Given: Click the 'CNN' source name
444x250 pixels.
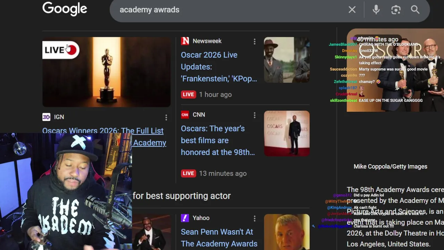Looking at the screenshot, I should [x=199, y=115].
